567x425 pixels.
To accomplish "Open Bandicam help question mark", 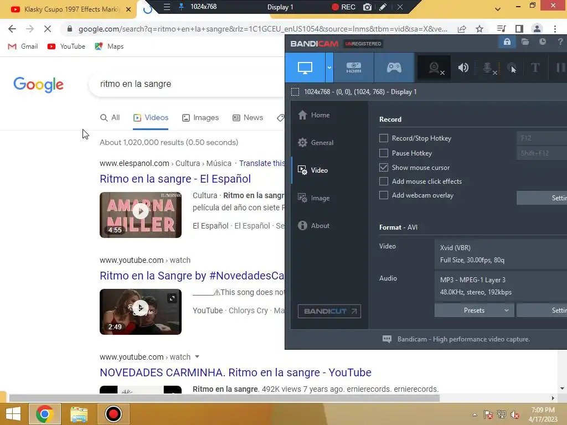I will [560, 42].
